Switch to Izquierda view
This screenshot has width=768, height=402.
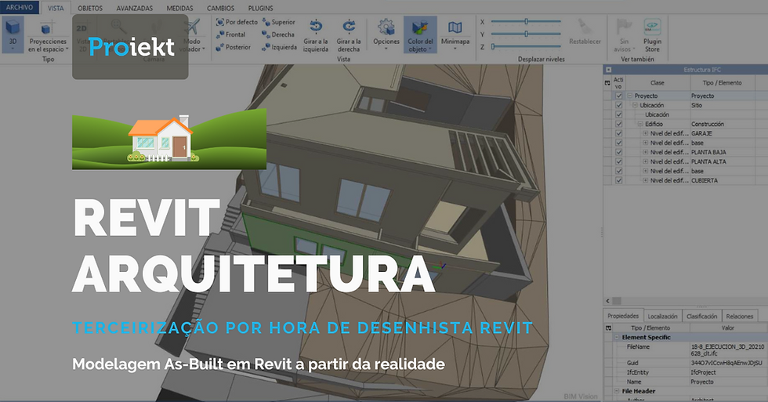click(279, 48)
